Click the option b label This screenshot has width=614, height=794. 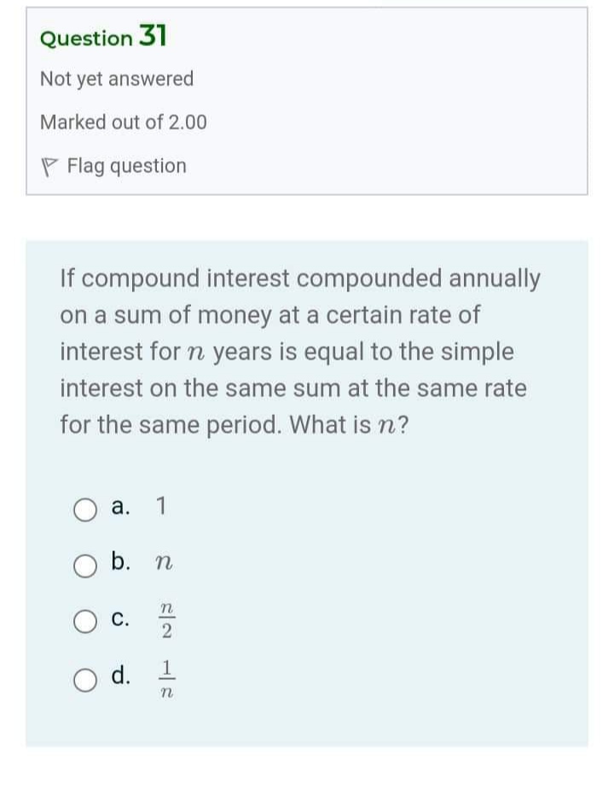tap(120, 563)
